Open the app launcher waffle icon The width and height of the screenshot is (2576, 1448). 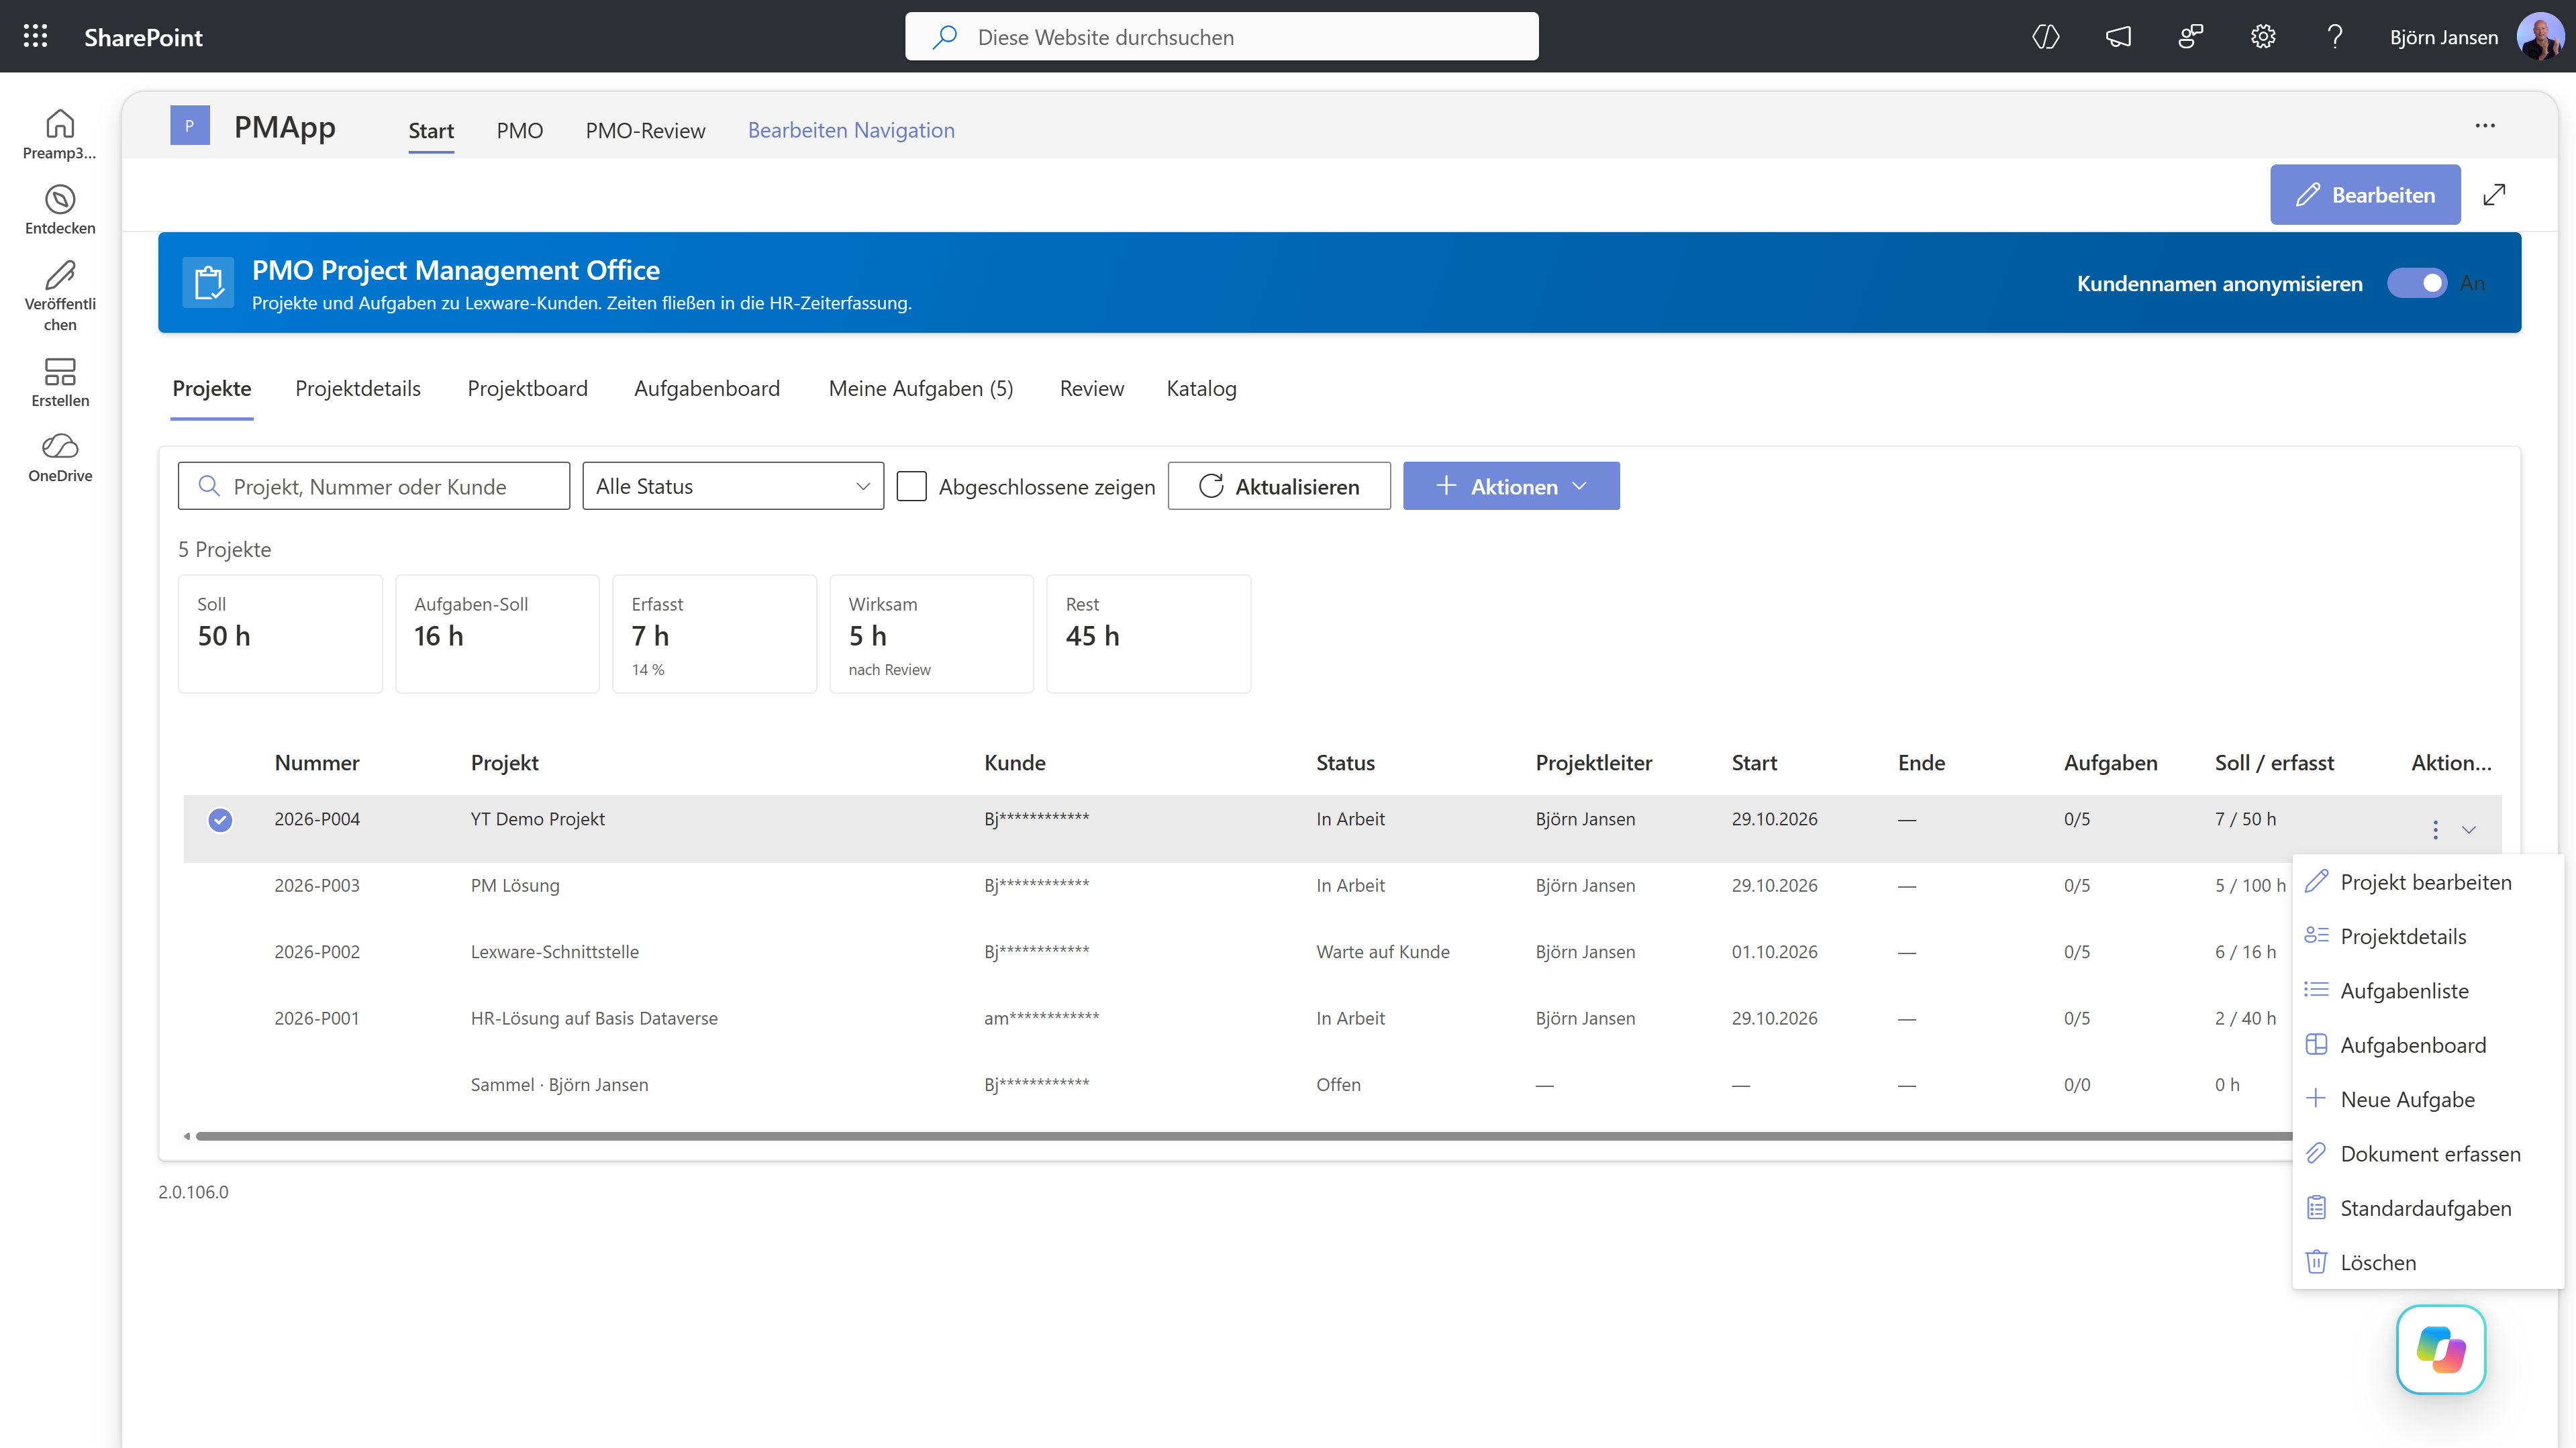tap(36, 37)
